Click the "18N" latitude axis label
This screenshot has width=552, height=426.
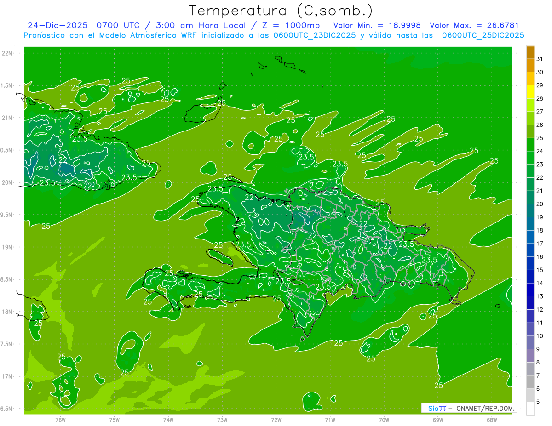[7, 312]
